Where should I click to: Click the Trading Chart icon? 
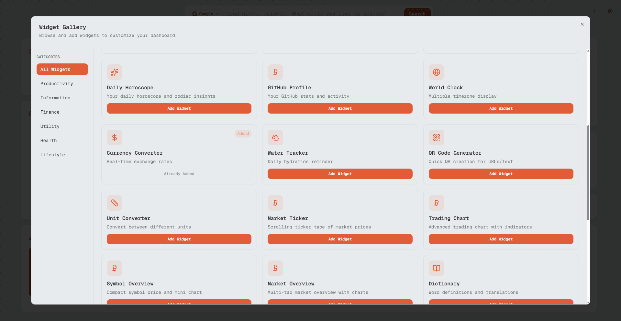[436, 203]
